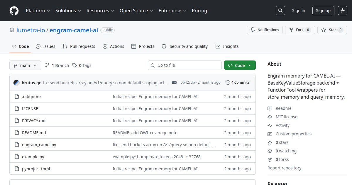Switch to the Projects tab
This screenshot has height=185, width=352.
tap(143, 46)
